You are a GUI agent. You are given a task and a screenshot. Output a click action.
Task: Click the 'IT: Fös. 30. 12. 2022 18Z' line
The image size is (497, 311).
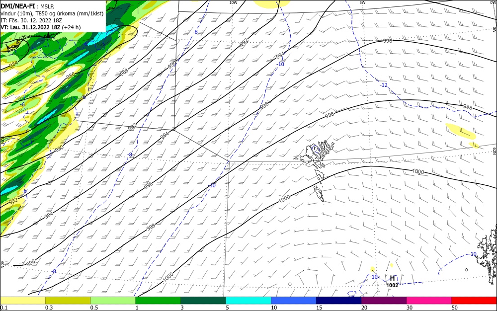pos(31,20)
